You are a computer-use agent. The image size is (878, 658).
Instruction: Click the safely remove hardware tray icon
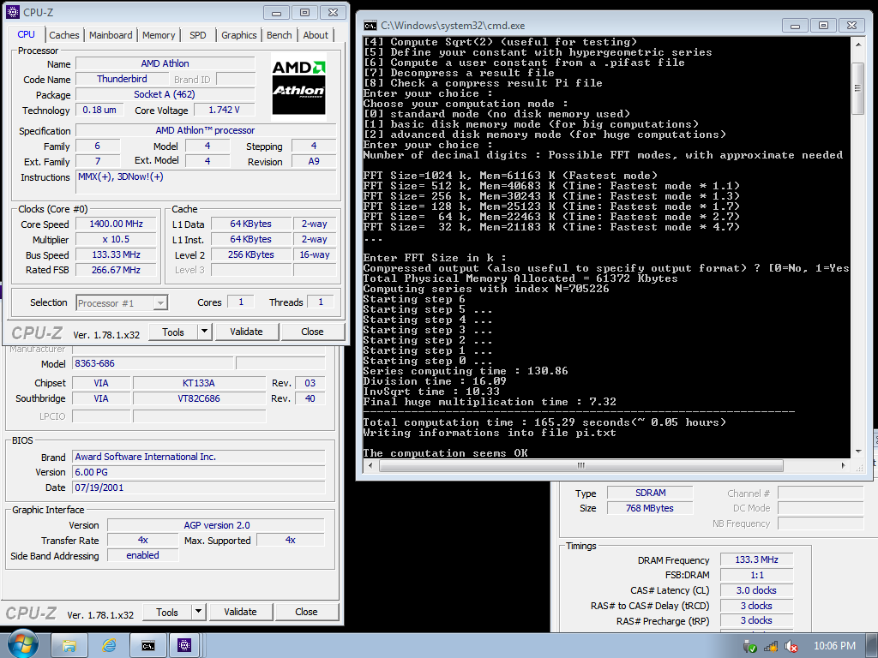pos(750,646)
